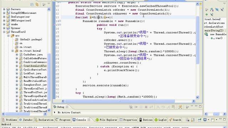This screenshot has width=228, height=128.
Task: Click the Step Return icon
Action: (169, 107)
